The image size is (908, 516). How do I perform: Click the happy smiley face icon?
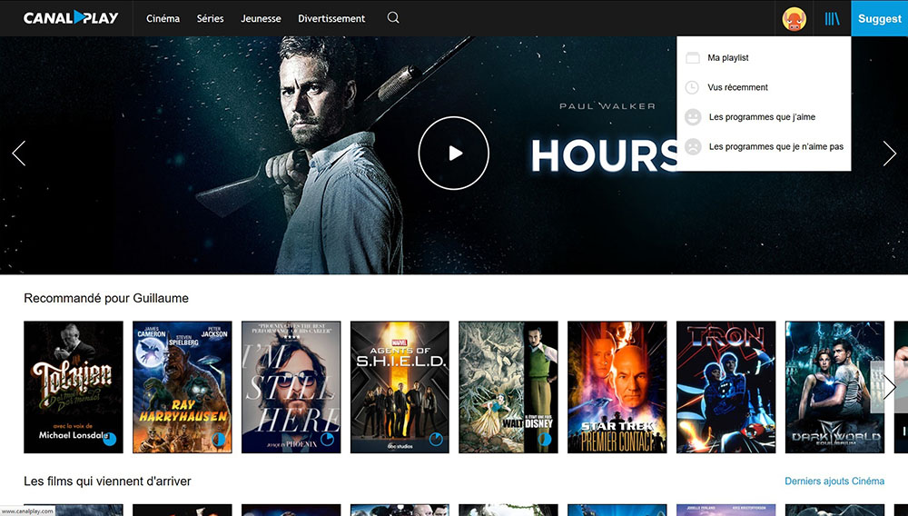click(x=693, y=117)
